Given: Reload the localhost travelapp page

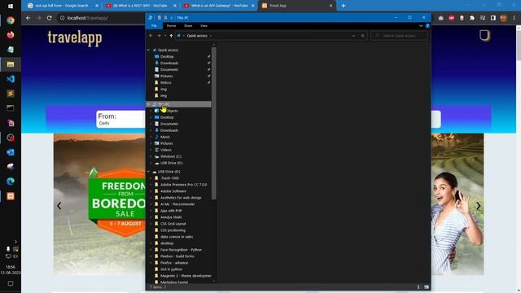Looking at the screenshot, I should point(49,18).
